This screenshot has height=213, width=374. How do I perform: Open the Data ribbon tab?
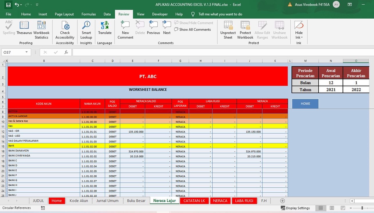(x=107, y=14)
